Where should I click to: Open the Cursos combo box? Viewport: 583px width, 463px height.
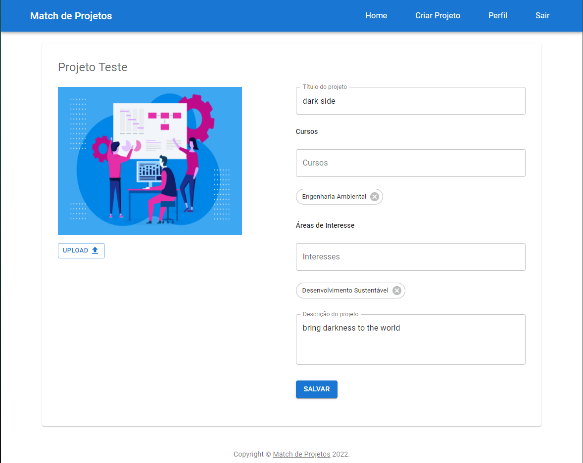pyautogui.click(x=410, y=163)
